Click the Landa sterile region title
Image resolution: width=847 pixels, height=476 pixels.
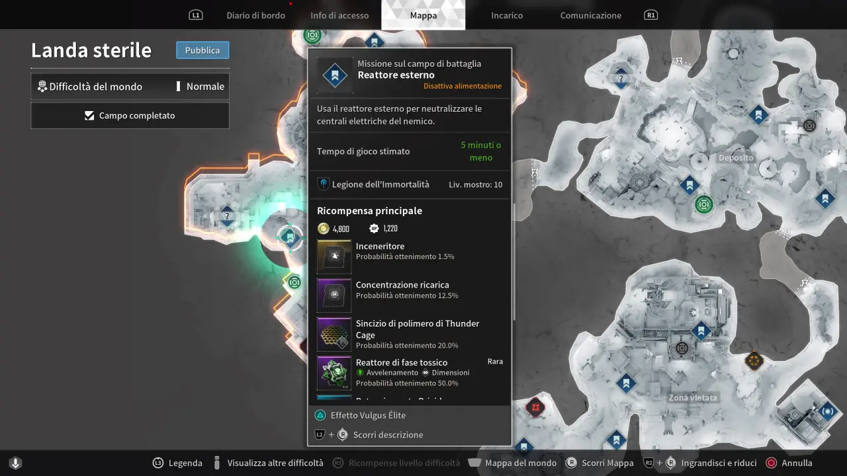91,50
